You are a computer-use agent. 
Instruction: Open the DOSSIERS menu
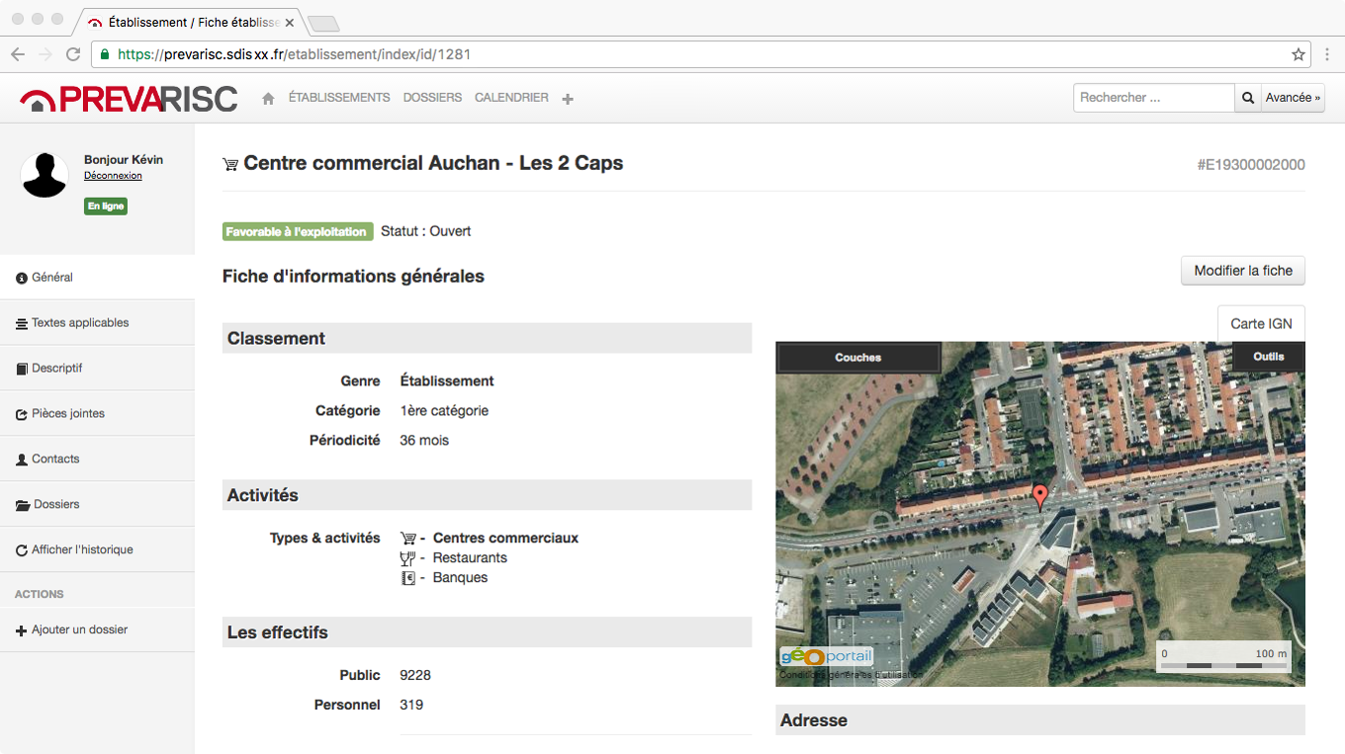click(432, 98)
